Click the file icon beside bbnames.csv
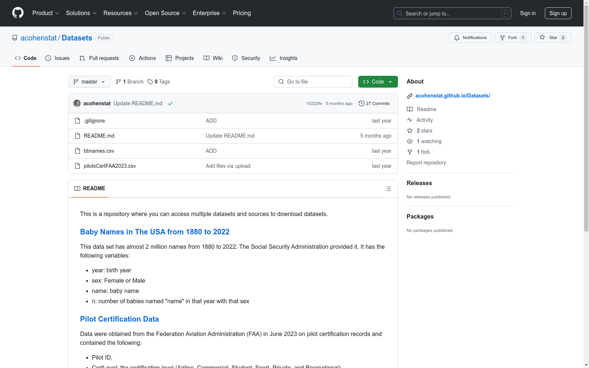 pos(77,151)
